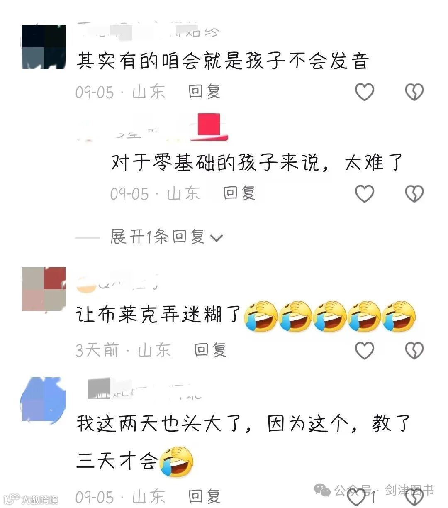This screenshot has width=448, height=508.
Task: Click the chevron next to 展开1条回复
Action: click(217, 238)
